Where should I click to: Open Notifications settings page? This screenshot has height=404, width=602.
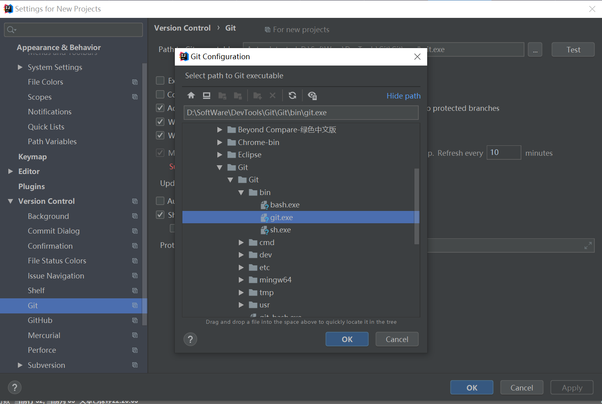click(50, 112)
